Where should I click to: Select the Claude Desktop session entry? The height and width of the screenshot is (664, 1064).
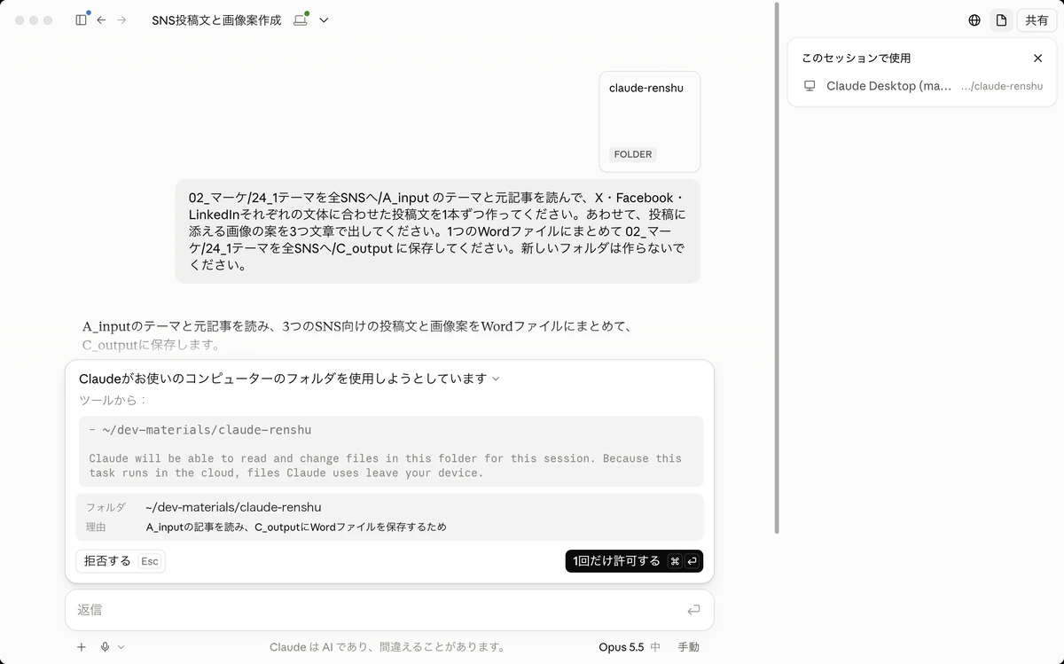click(922, 86)
